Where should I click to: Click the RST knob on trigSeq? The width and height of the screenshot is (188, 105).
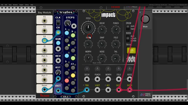coord(58,72)
